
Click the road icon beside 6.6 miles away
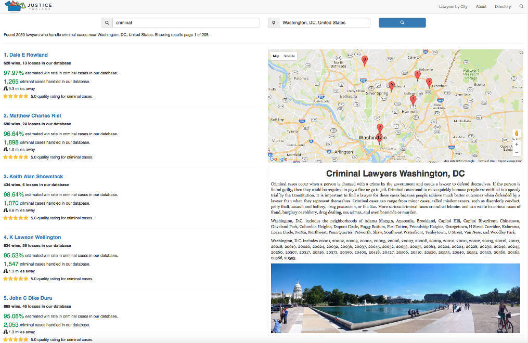point(6,210)
